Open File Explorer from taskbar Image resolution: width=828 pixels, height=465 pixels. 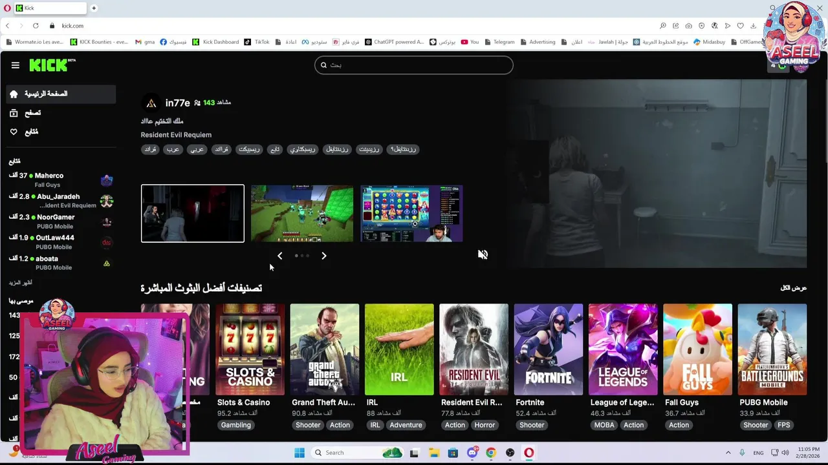tap(433, 453)
